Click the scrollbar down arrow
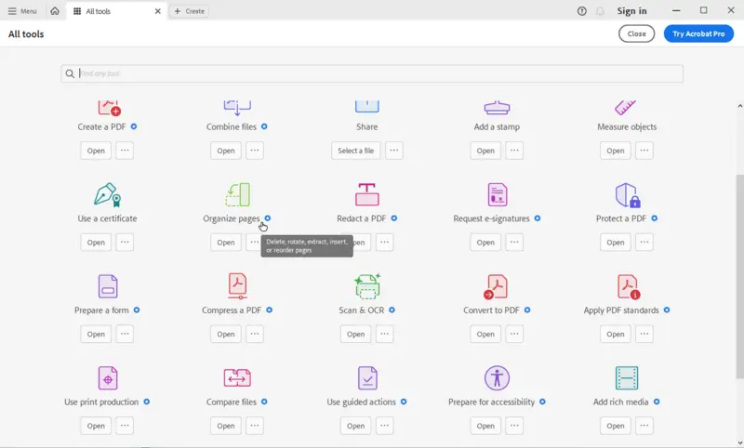This screenshot has width=744, height=448. [739, 441]
